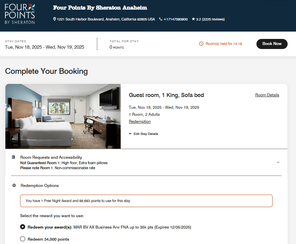Click the Free Night Award notice box
296x244 pixels.
coord(146,201)
